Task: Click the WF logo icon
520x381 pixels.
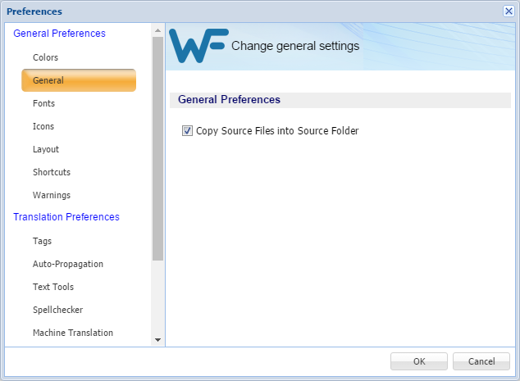Action: click(199, 47)
